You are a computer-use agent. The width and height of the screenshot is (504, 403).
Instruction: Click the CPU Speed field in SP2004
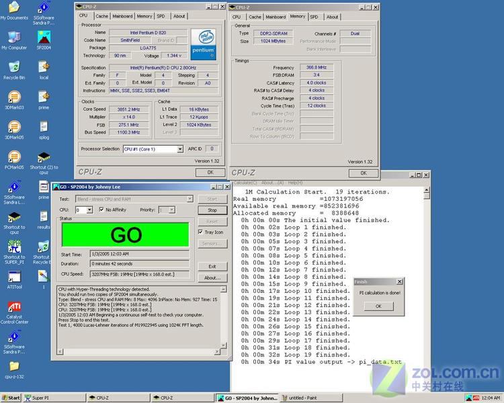coord(140,274)
